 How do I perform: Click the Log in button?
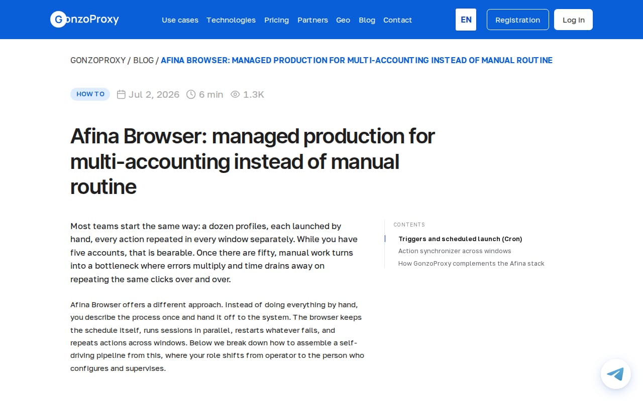(573, 20)
